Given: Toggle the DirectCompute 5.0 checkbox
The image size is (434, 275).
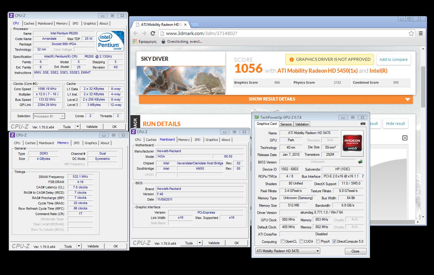Looking at the screenshot, I should pyautogui.click(x=334, y=241).
